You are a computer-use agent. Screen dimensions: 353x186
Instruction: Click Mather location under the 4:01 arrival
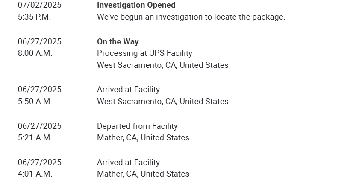(x=143, y=174)
